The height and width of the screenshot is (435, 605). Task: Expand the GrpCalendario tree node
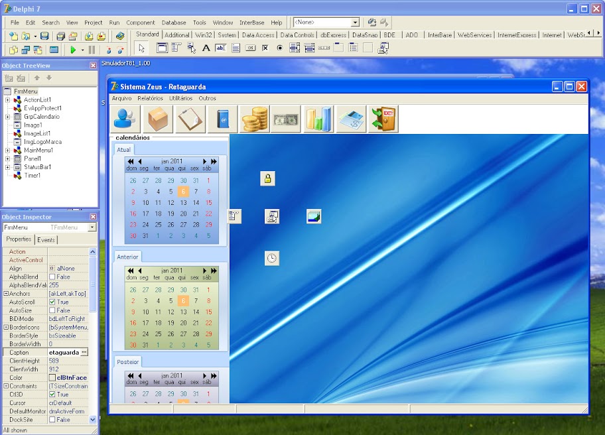(x=7, y=117)
